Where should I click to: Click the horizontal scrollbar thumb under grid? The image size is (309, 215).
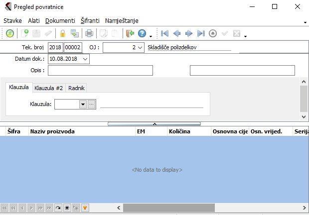coord(168,208)
